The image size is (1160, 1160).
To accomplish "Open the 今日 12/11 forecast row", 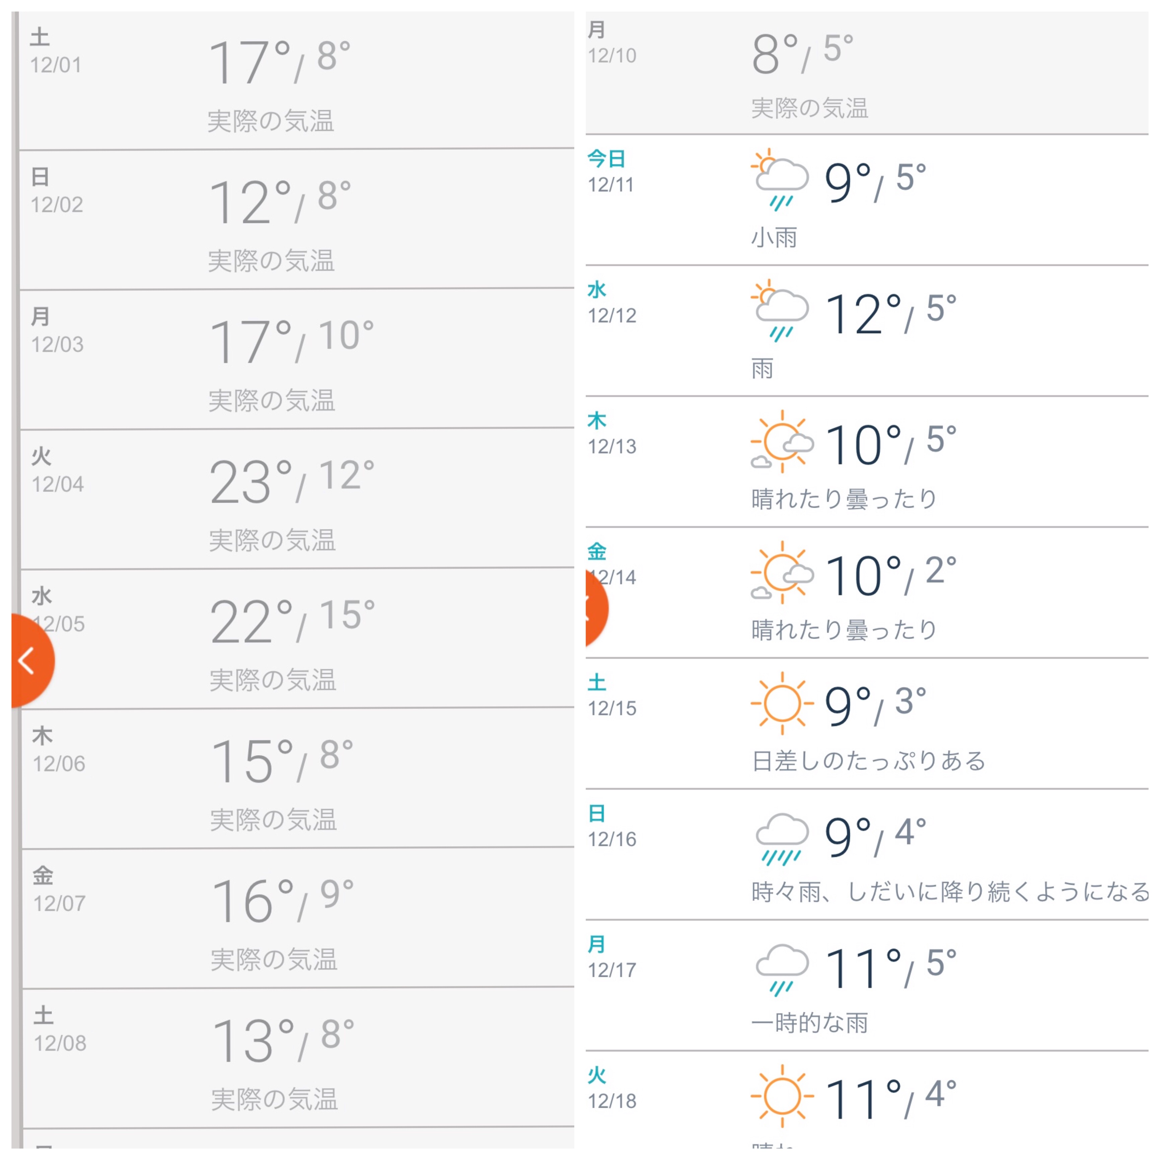I will tap(867, 200).
